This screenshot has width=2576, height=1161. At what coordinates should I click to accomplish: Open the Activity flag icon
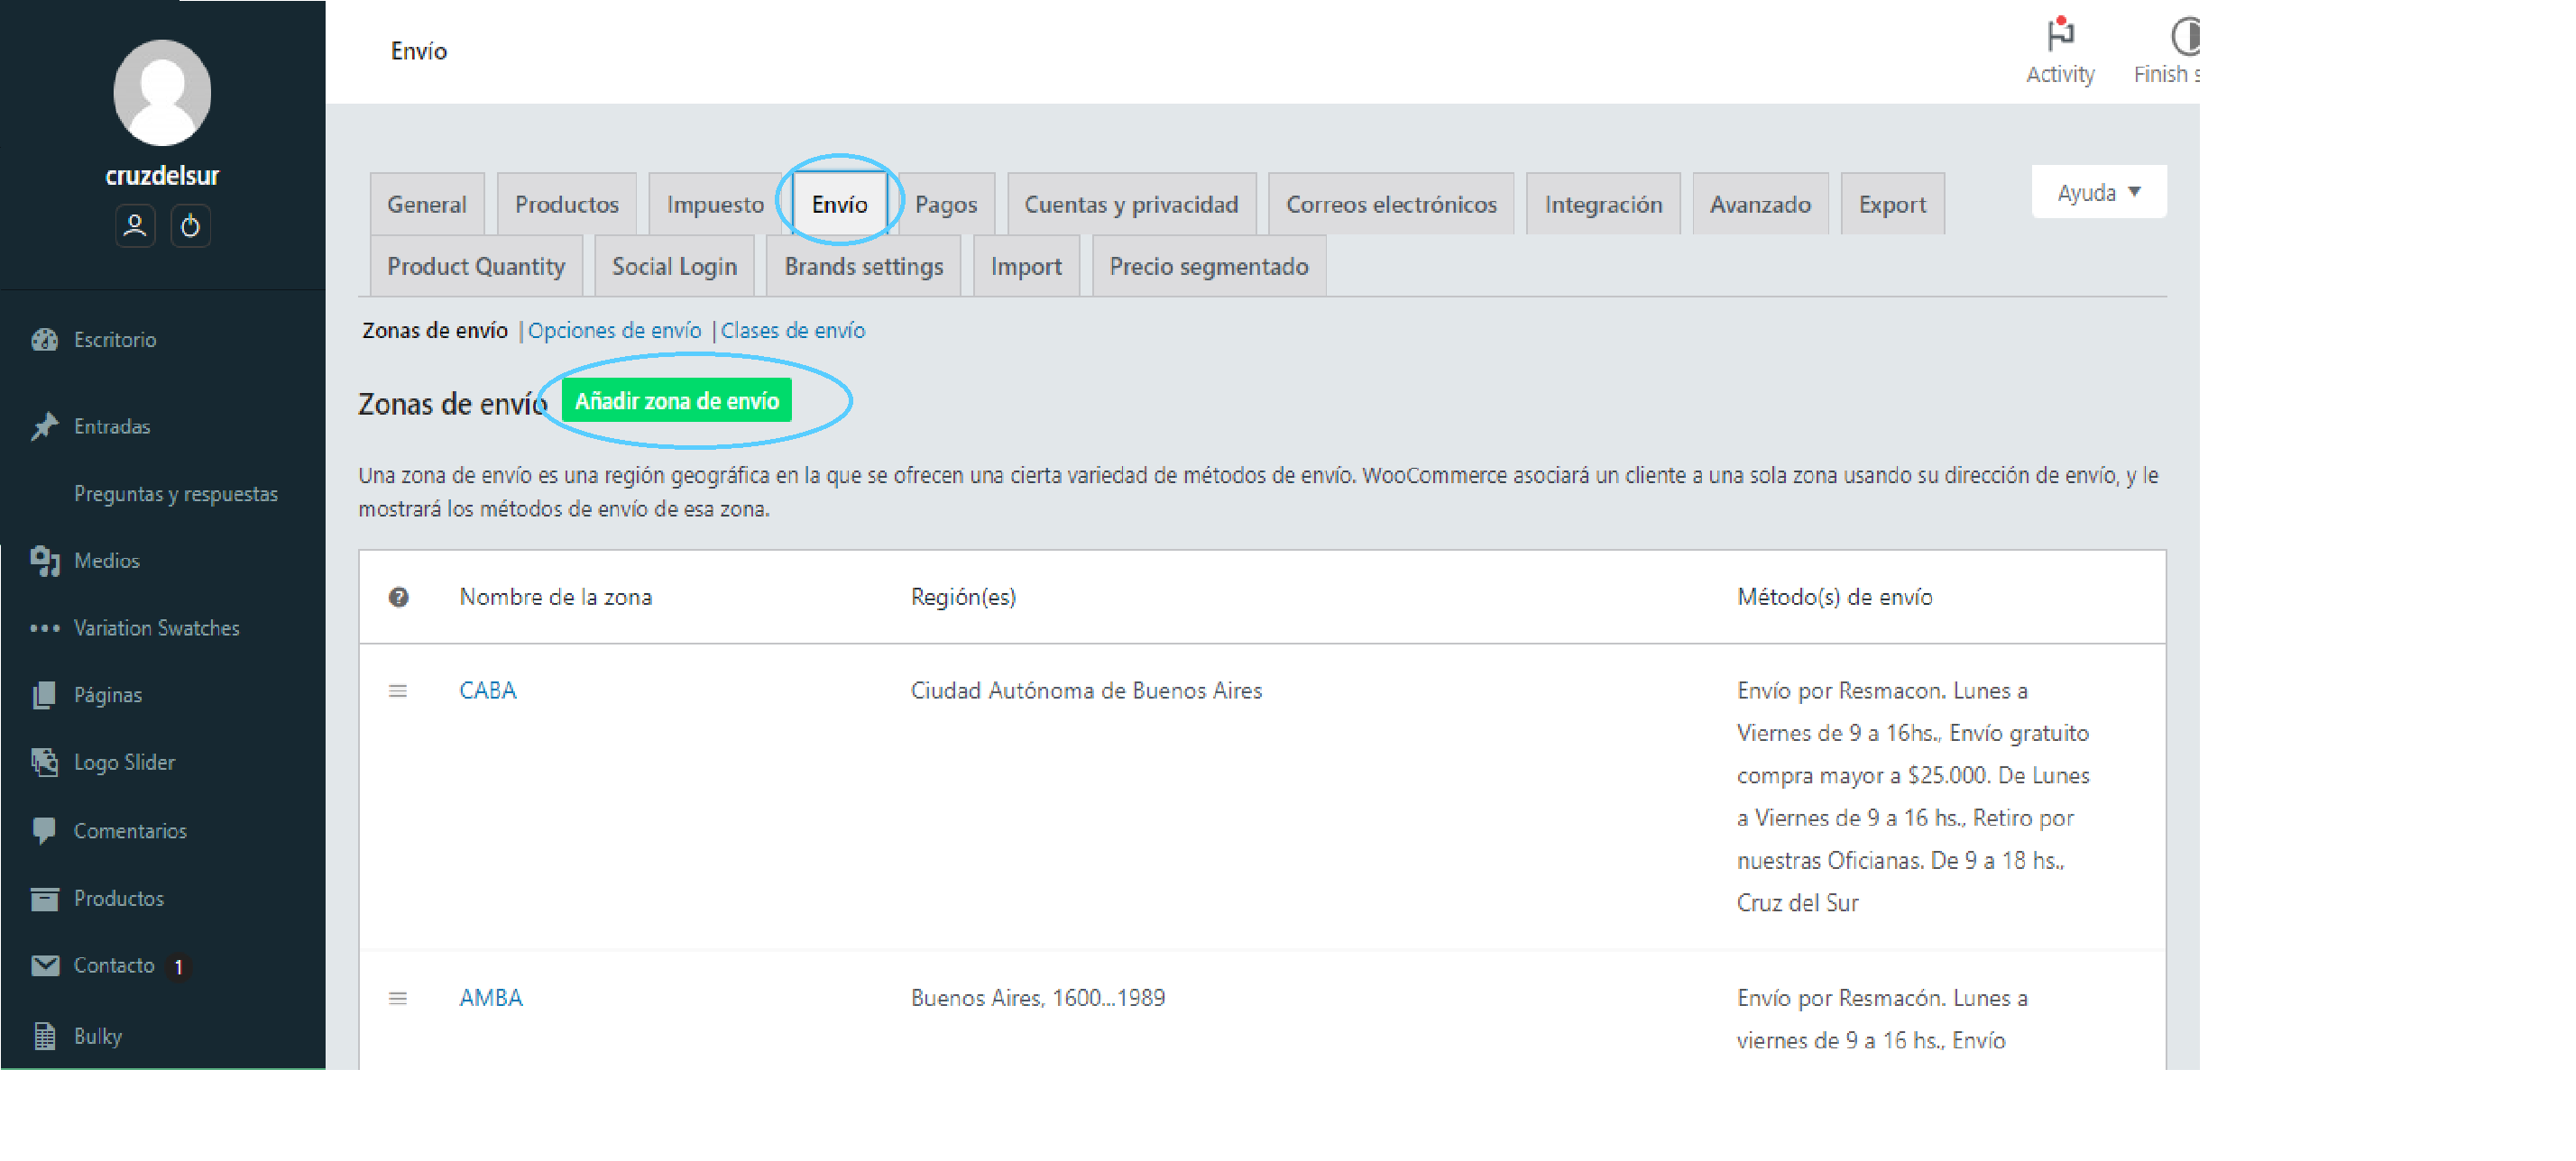click(2060, 36)
